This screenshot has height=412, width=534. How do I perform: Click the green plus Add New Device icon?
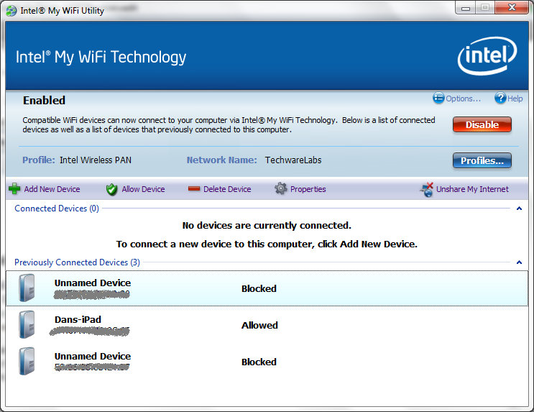(x=14, y=189)
